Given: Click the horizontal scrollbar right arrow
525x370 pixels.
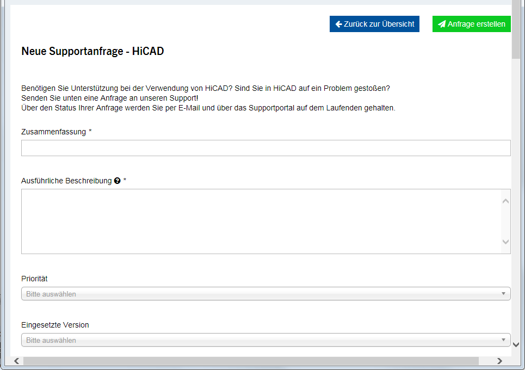Looking at the screenshot, I should (499, 361).
